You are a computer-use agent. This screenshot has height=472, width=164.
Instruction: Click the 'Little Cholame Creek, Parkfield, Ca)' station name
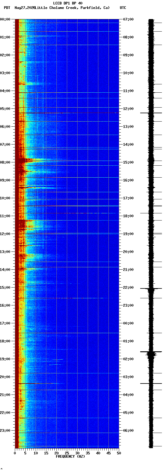pyautogui.click(x=72, y=8)
